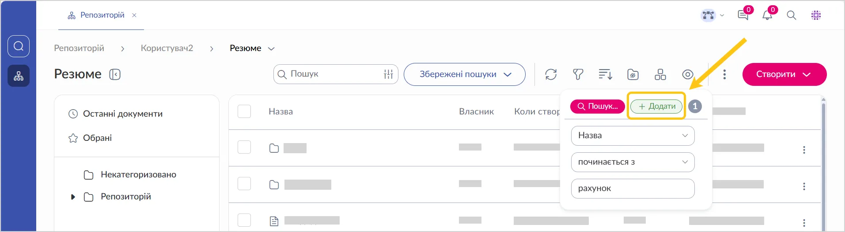Collapse the side panel next to Резюме
Image resolution: width=845 pixels, height=232 pixels.
tap(115, 74)
